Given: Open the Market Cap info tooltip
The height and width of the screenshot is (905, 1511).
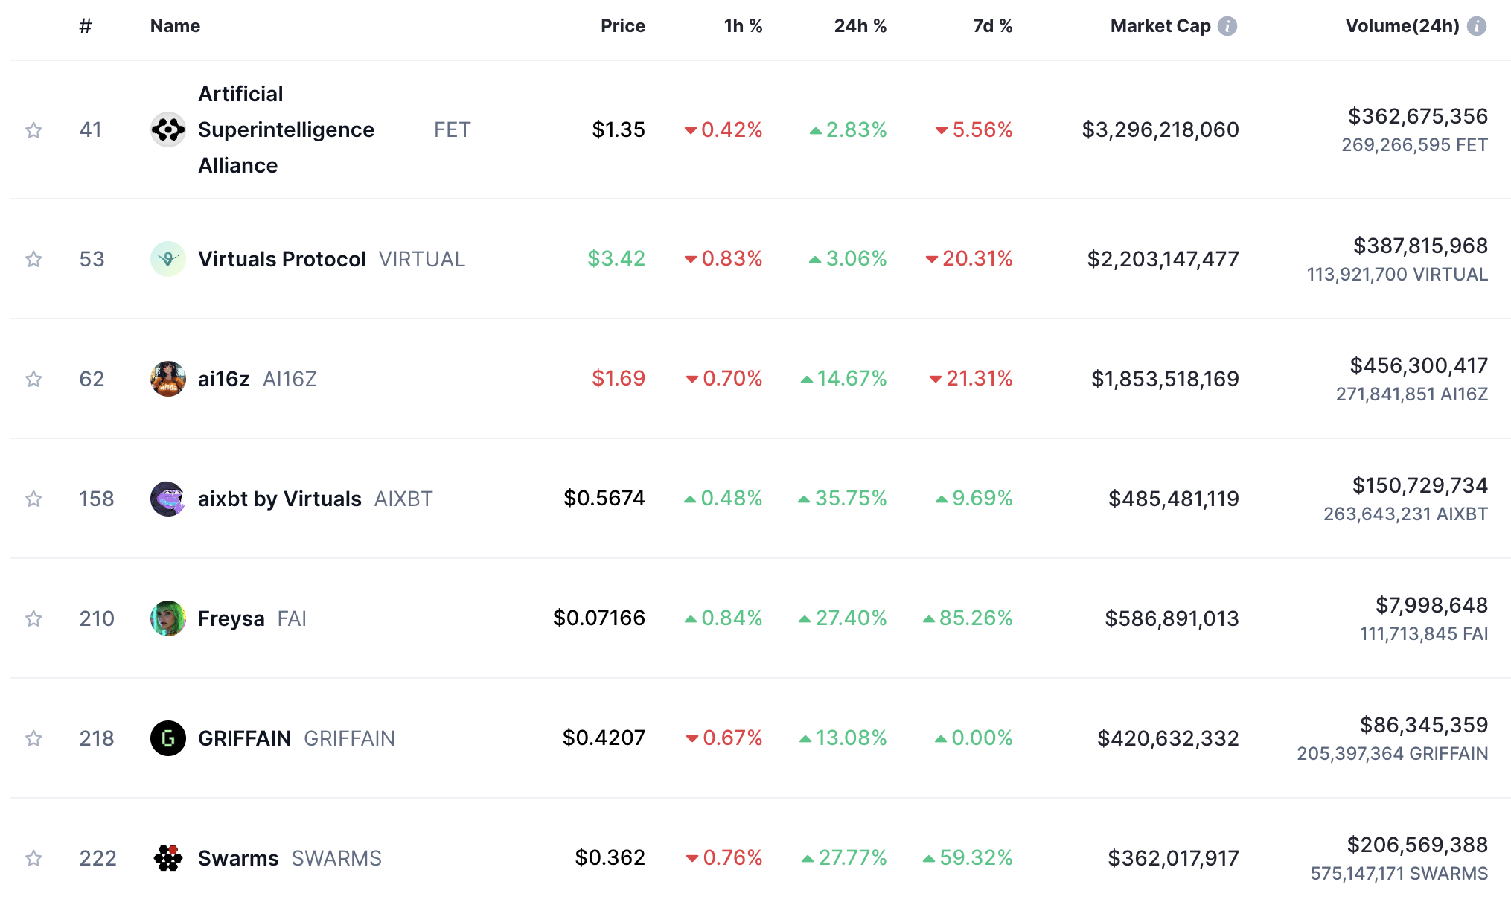Looking at the screenshot, I should [1227, 25].
